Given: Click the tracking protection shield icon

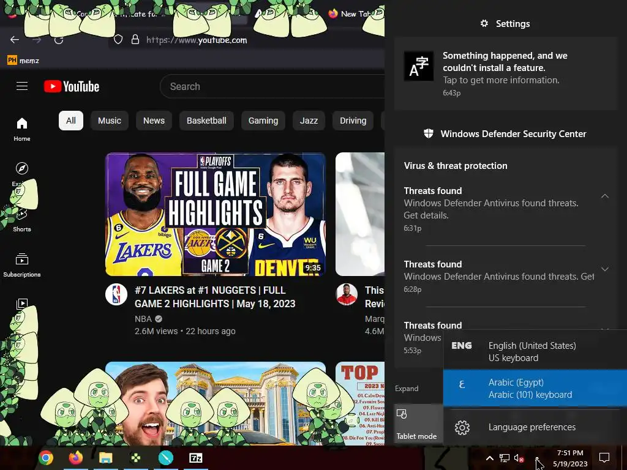Looking at the screenshot, I should point(118,40).
